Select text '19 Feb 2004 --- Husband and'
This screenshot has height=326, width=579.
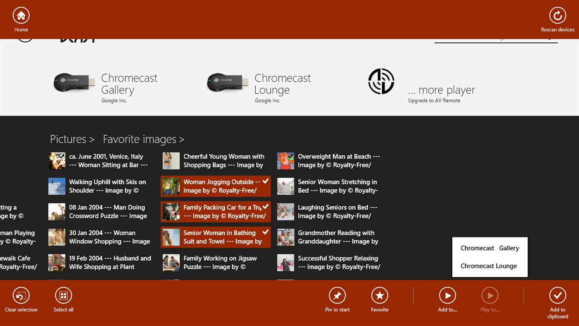110,258
